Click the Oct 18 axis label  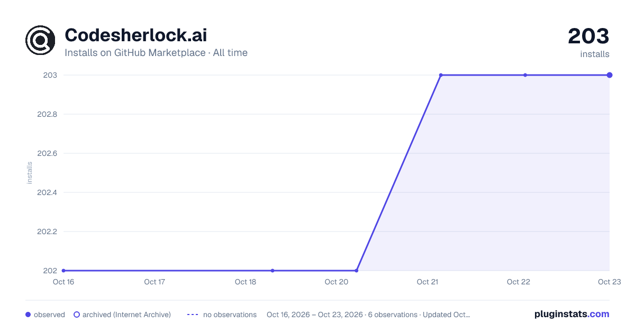click(246, 282)
